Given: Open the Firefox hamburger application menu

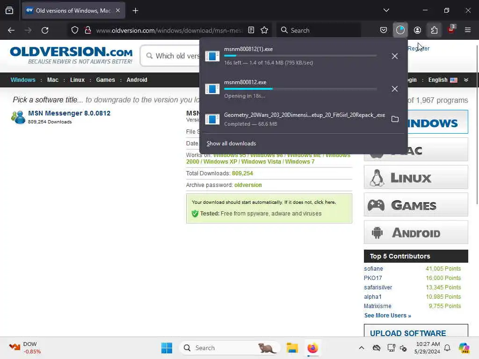Looking at the screenshot, I should pyautogui.click(x=468, y=30).
